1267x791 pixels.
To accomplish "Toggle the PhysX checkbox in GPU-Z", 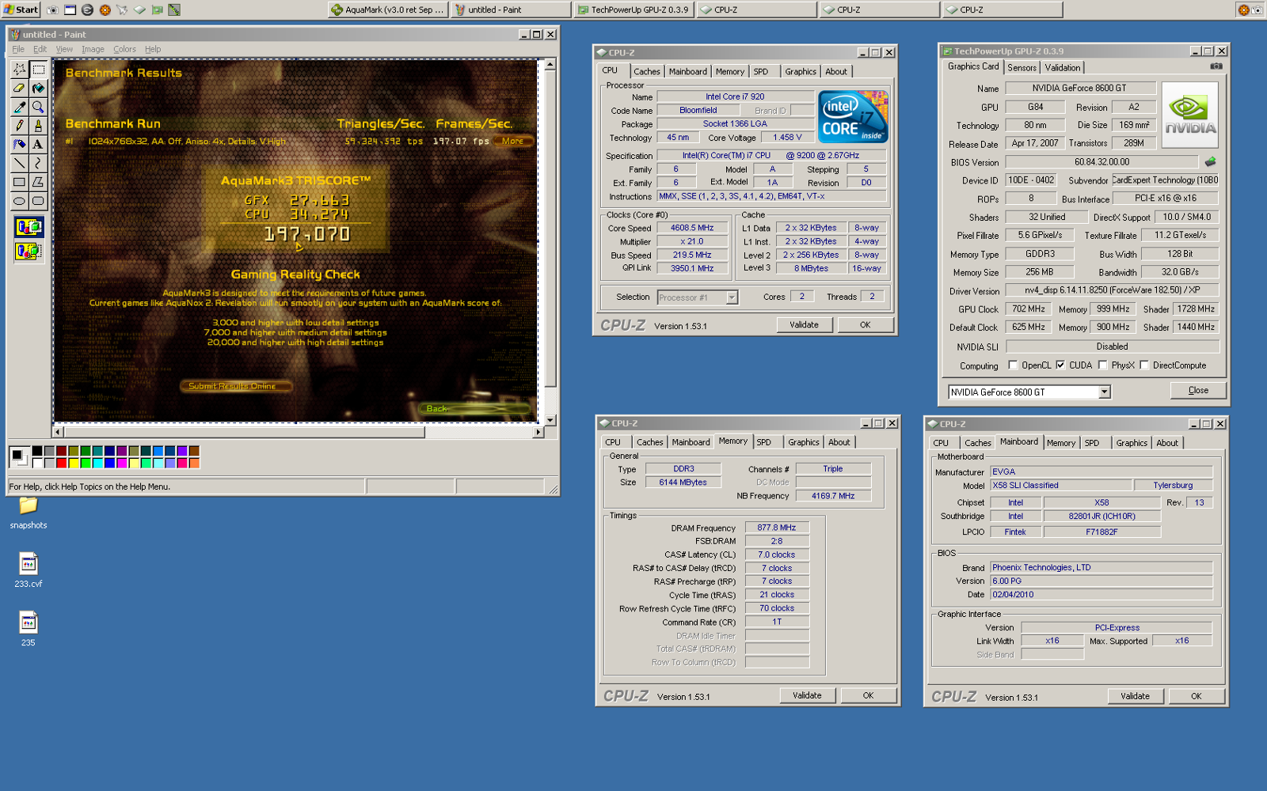I will [1102, 365].
